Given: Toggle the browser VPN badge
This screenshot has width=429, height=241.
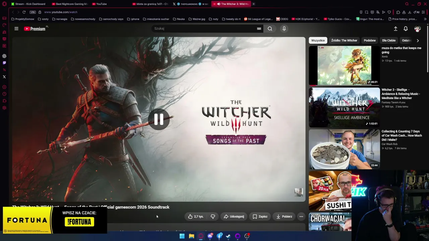Looking at the screenshot, I should (33, 12).
